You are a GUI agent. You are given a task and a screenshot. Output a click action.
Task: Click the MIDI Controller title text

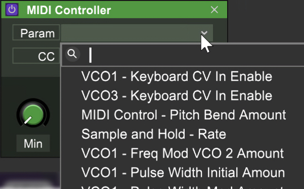point(69,10)
